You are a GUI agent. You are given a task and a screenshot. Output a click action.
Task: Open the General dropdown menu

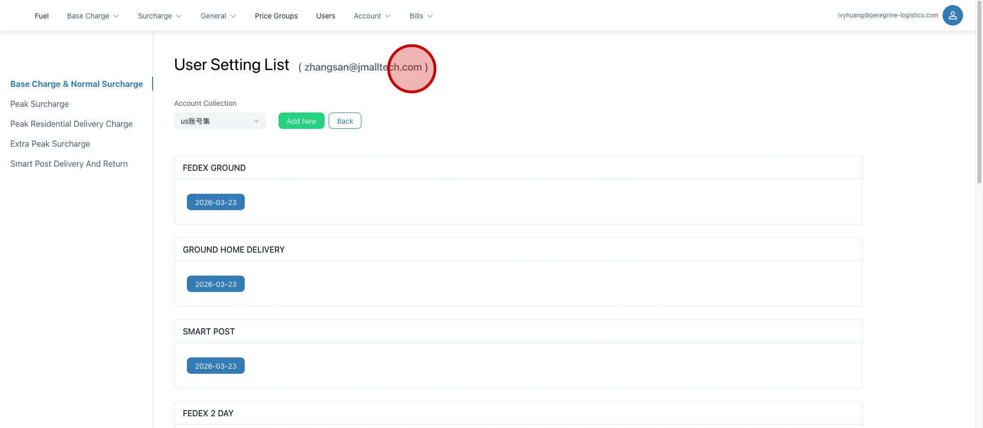(218, 16)
